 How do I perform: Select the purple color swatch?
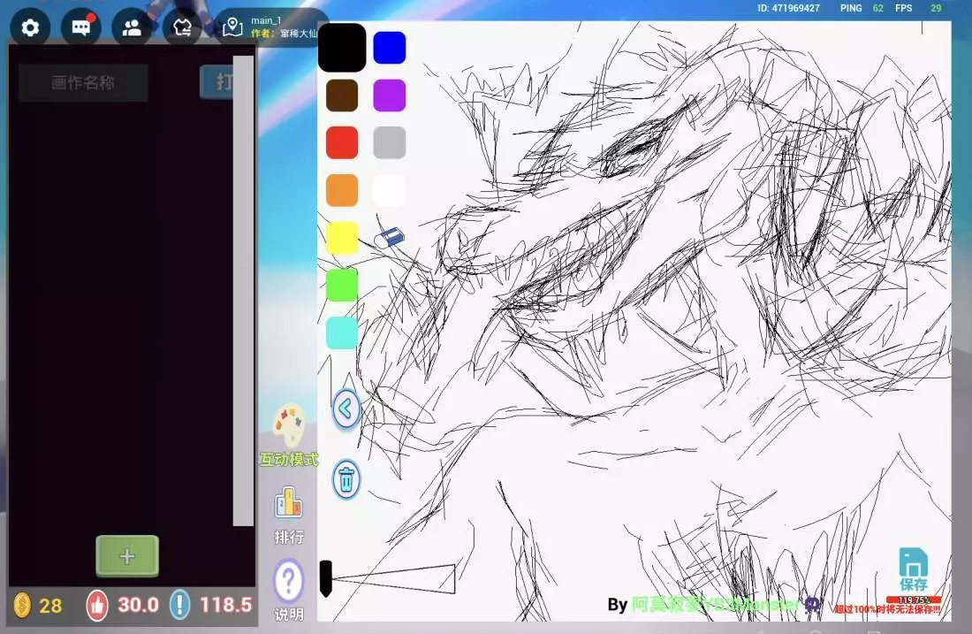click(390, 95)
